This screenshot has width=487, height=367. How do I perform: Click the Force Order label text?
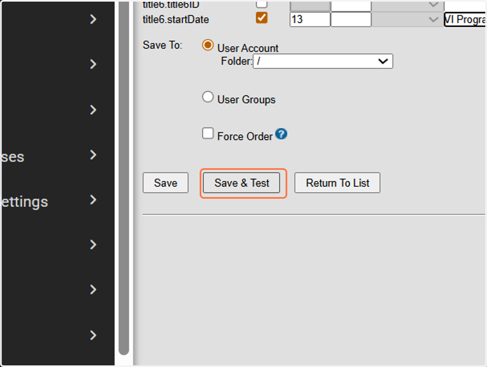point(245,136)
